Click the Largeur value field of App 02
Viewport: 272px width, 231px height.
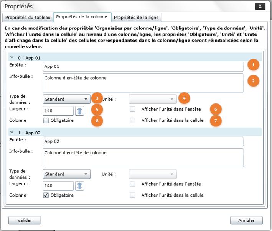(x=58, y=186)
